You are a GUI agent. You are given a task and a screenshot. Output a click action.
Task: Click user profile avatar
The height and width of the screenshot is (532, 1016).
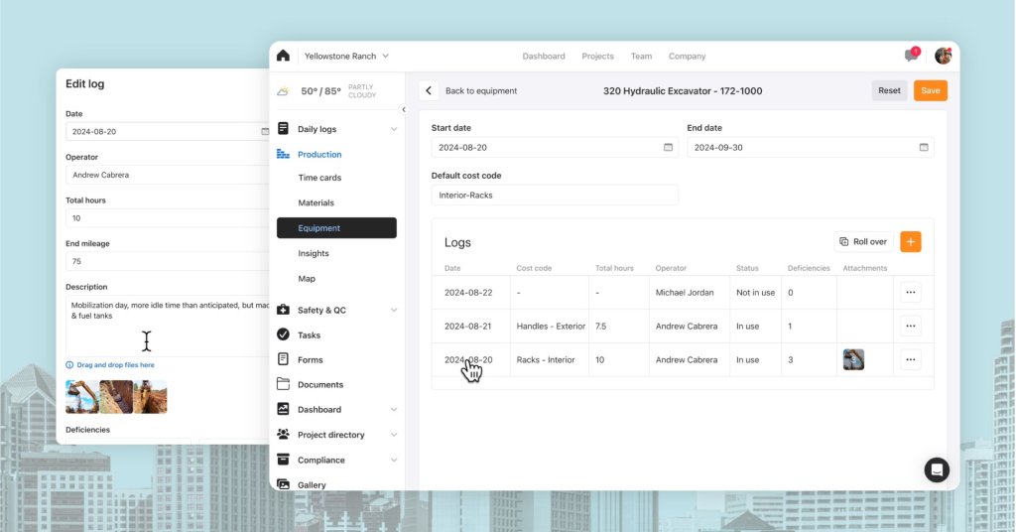click(943, 56)
